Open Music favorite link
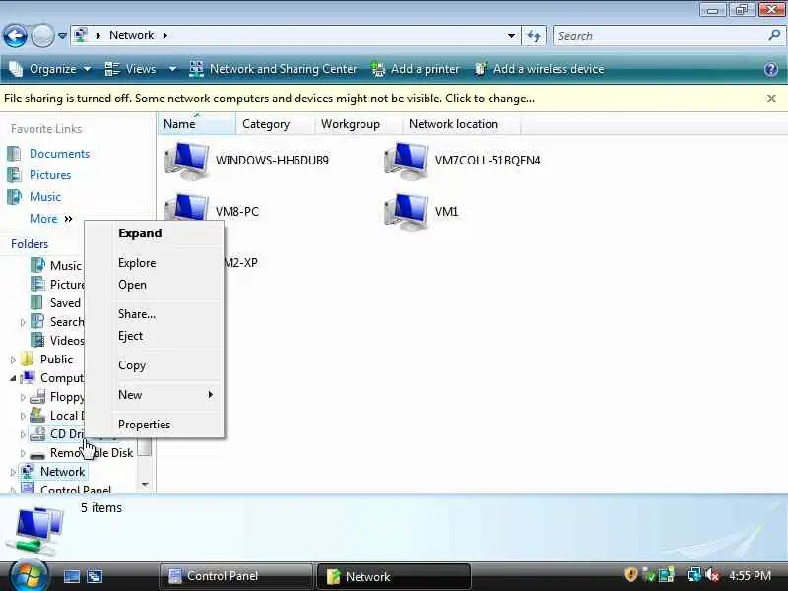The width and height of the screenshot is (788, 591). coord(45,196)
